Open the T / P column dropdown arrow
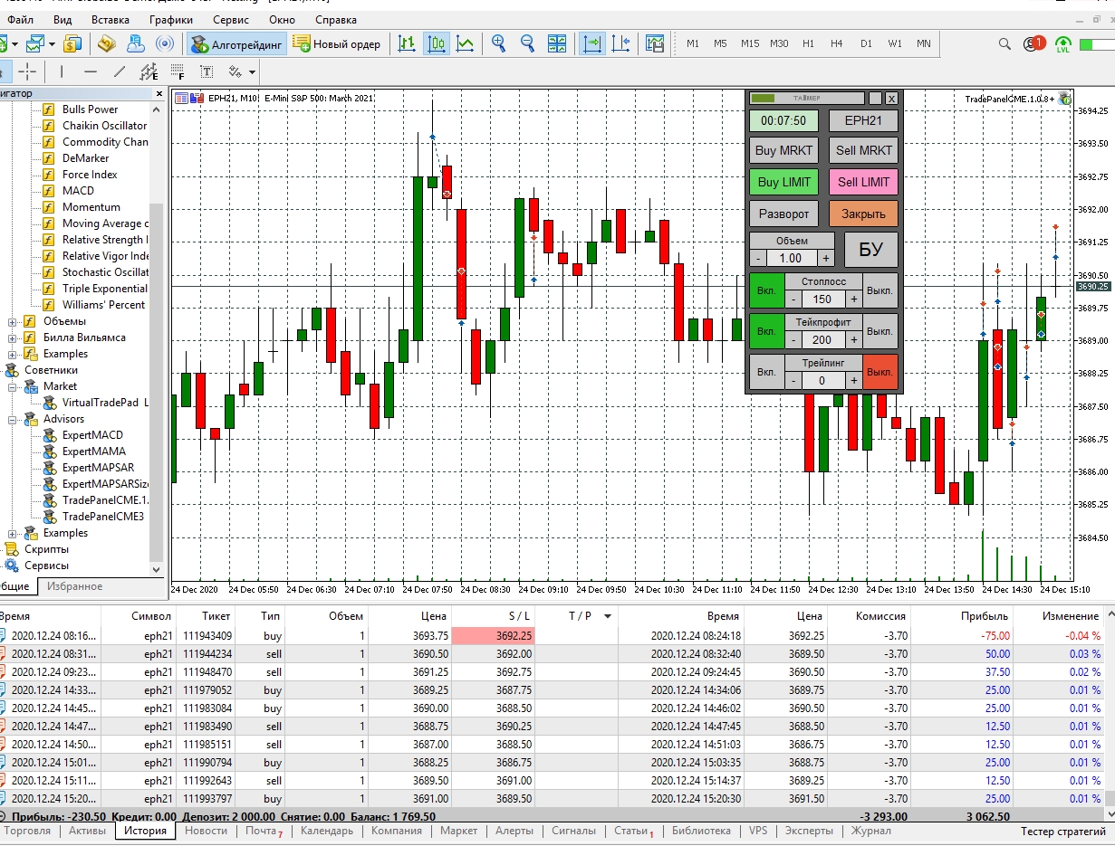Image resolution: width=1115 pixels, height=846 pixels. click(x=608, y=616)
